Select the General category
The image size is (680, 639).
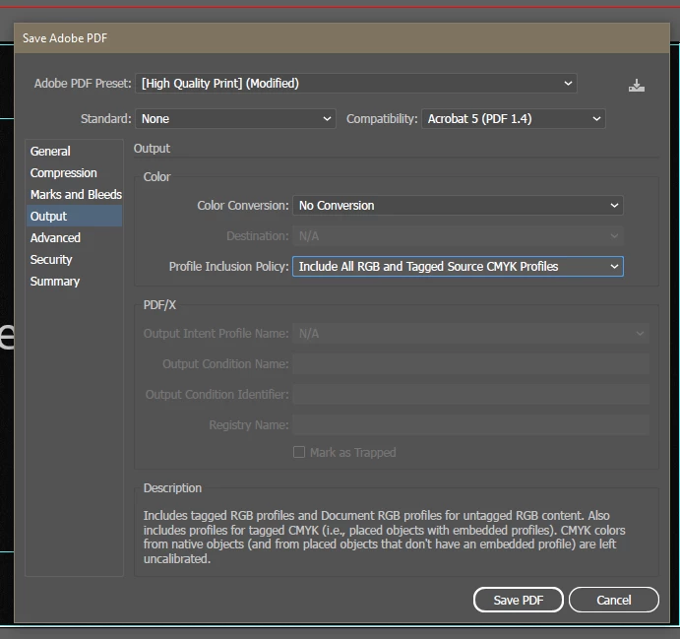click(74, 151)
